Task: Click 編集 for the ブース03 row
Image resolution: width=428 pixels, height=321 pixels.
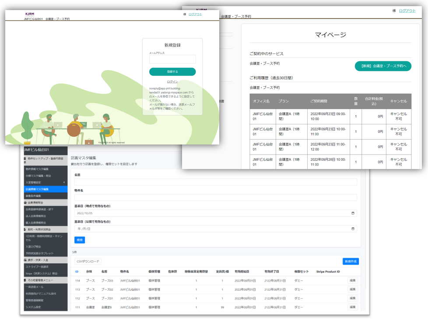Action: click(x=353, y=280)
